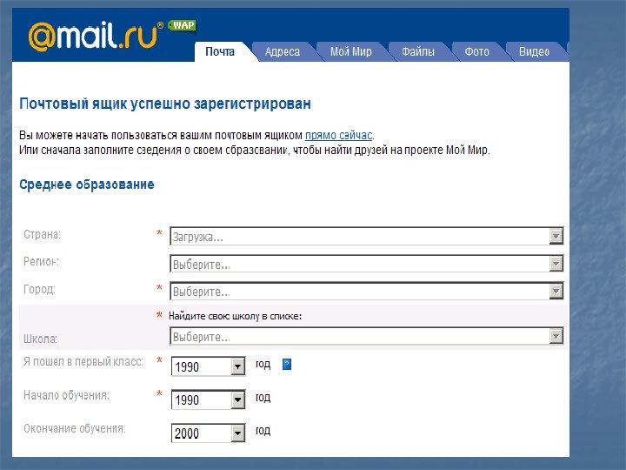This screenshot has width=626, height=470.
Task: Click the 'Я пошел в первый класс:' label
Action: click(x=83, y=362)
